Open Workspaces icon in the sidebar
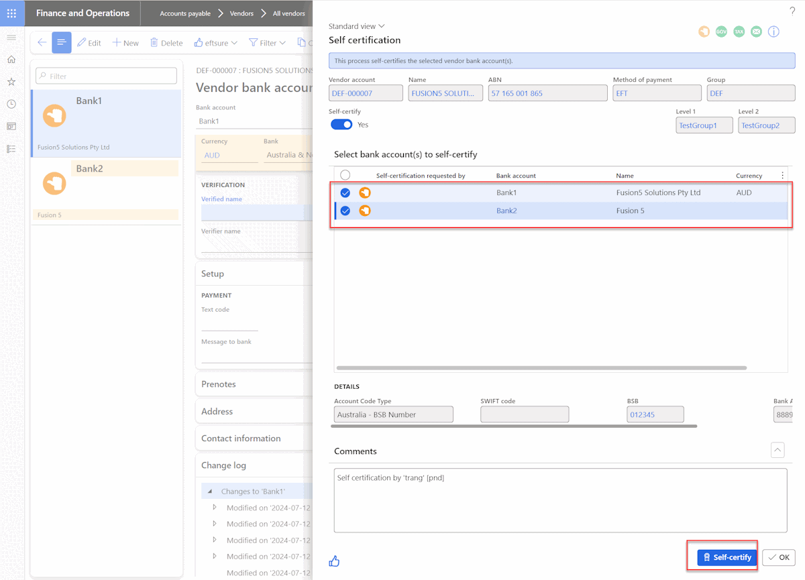This screenshot has height=580, width=805. (x=11, y=126)
